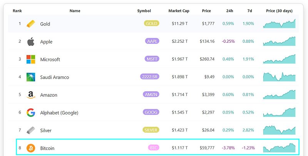
Task: Click the GOOG symbol badge
Action: point(151,112)
